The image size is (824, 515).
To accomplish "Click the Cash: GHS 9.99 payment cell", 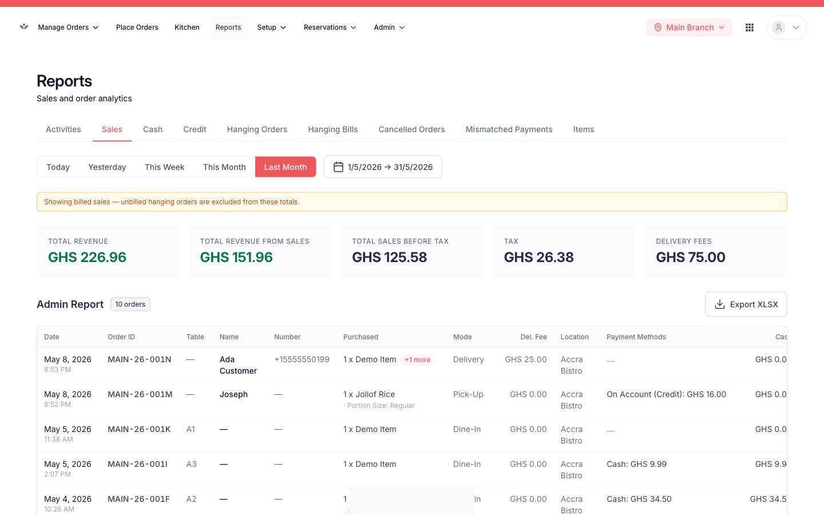I will pyautogui.click(x=636, y=464).
